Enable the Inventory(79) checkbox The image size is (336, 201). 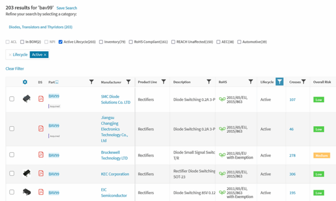pos(101,42)
